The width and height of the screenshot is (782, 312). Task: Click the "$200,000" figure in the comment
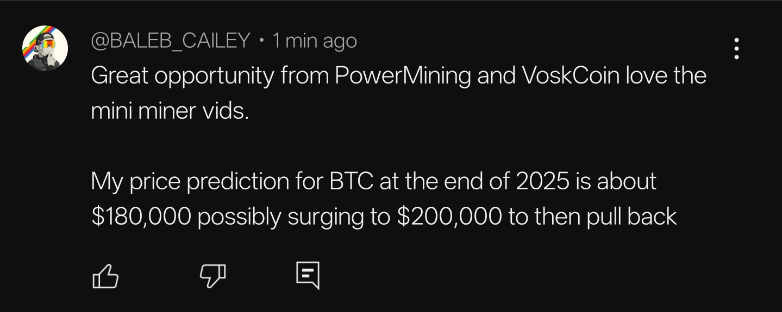tap(449, 217)
